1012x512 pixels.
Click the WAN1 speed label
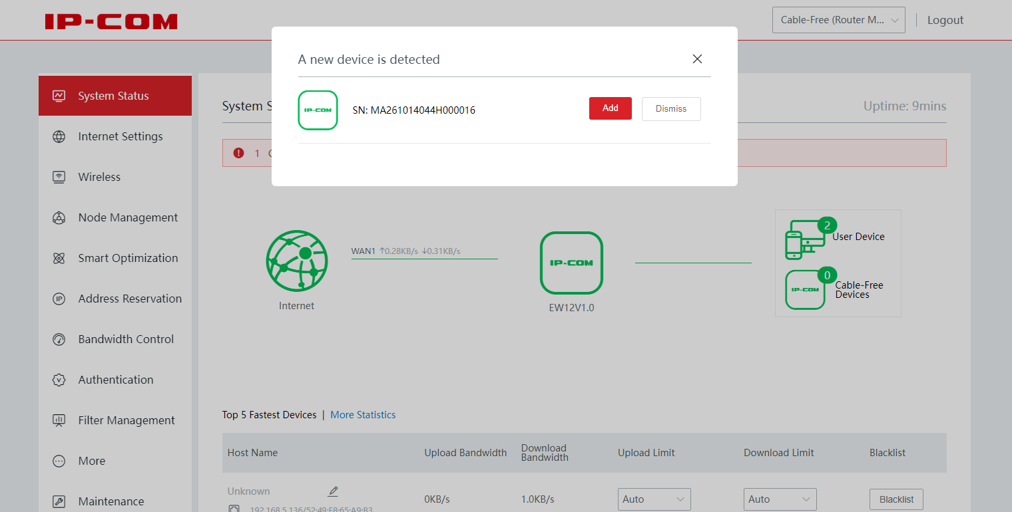pos(406,251)
